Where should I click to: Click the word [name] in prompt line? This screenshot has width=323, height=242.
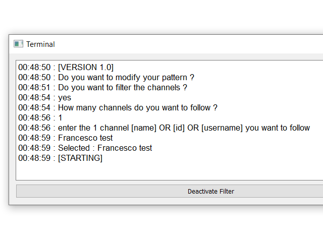coord(144,128)
